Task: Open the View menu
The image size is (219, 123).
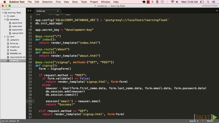Action: (x=66, y=2)
